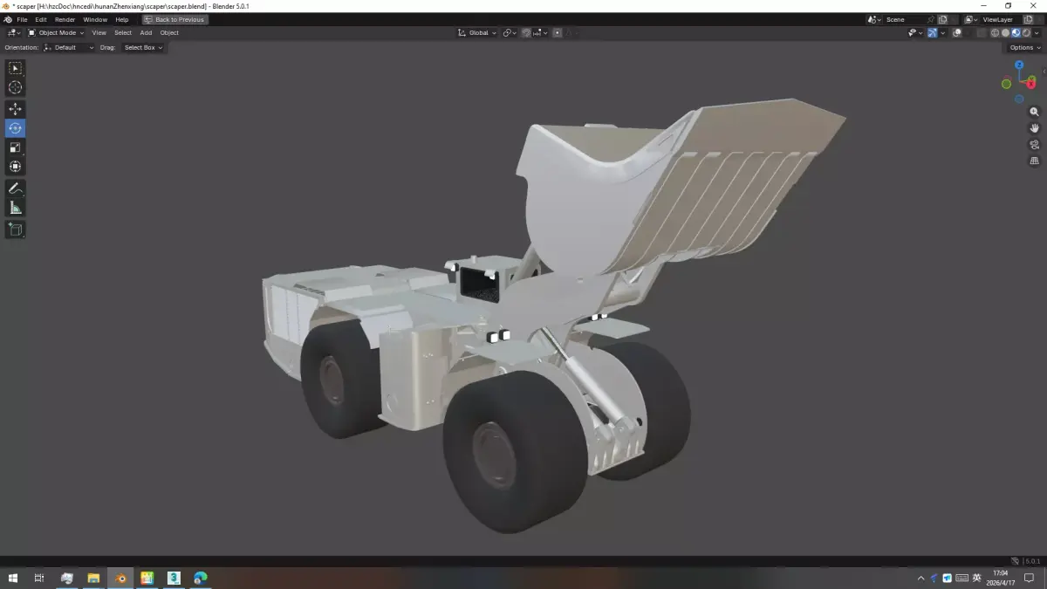Open the View menu
1047x589 pixels.
[x=99, y=32]
